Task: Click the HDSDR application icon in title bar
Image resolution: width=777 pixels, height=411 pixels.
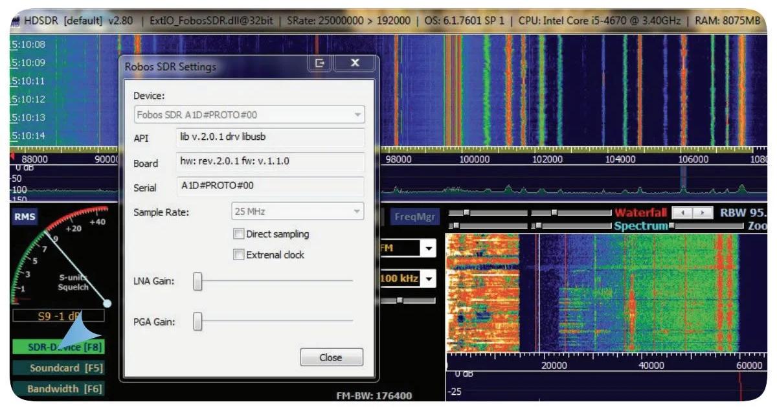Action: pos(16,21)
